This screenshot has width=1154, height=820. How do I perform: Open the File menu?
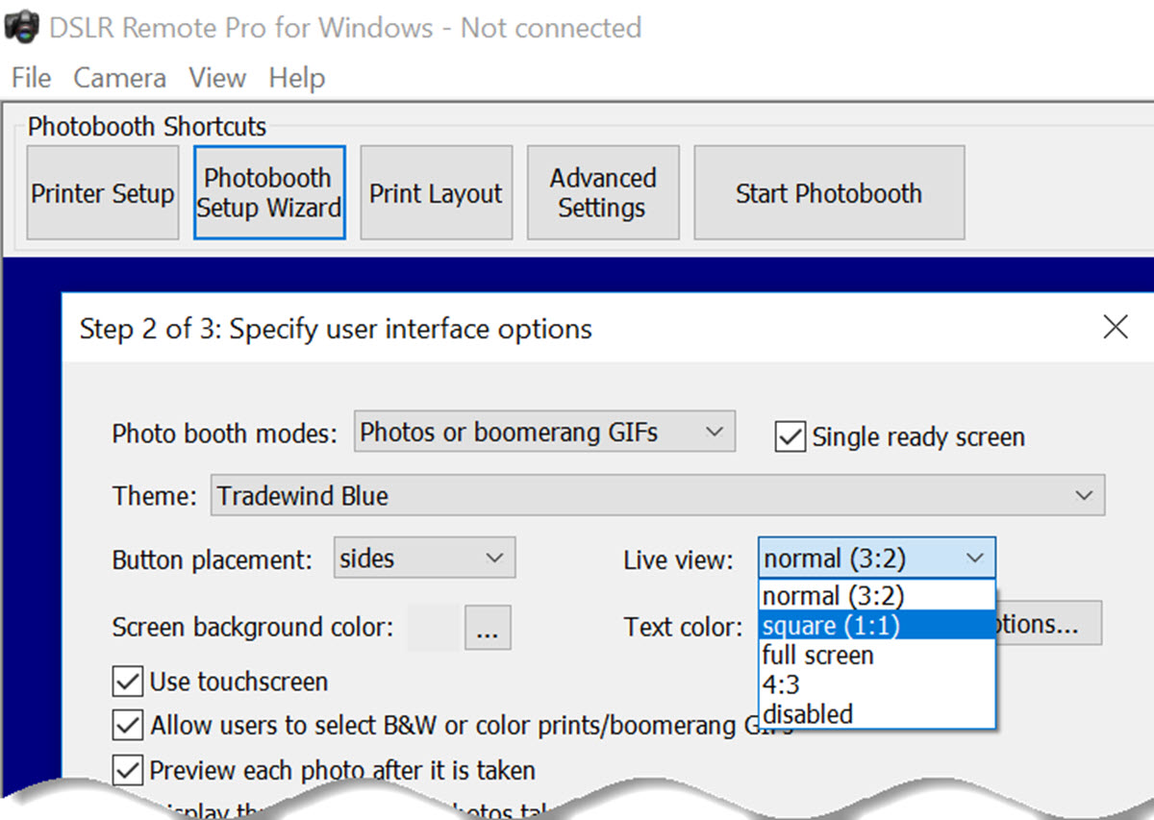pyautogui.click(x=32, y=78)
